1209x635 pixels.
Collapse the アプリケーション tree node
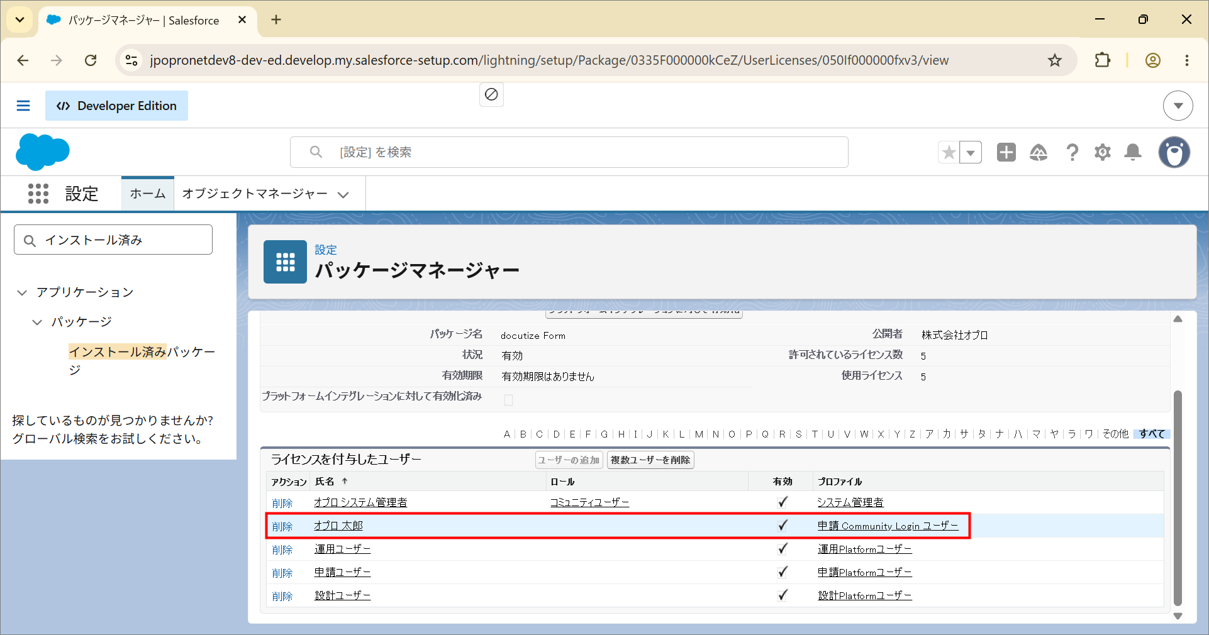[22, 292]
